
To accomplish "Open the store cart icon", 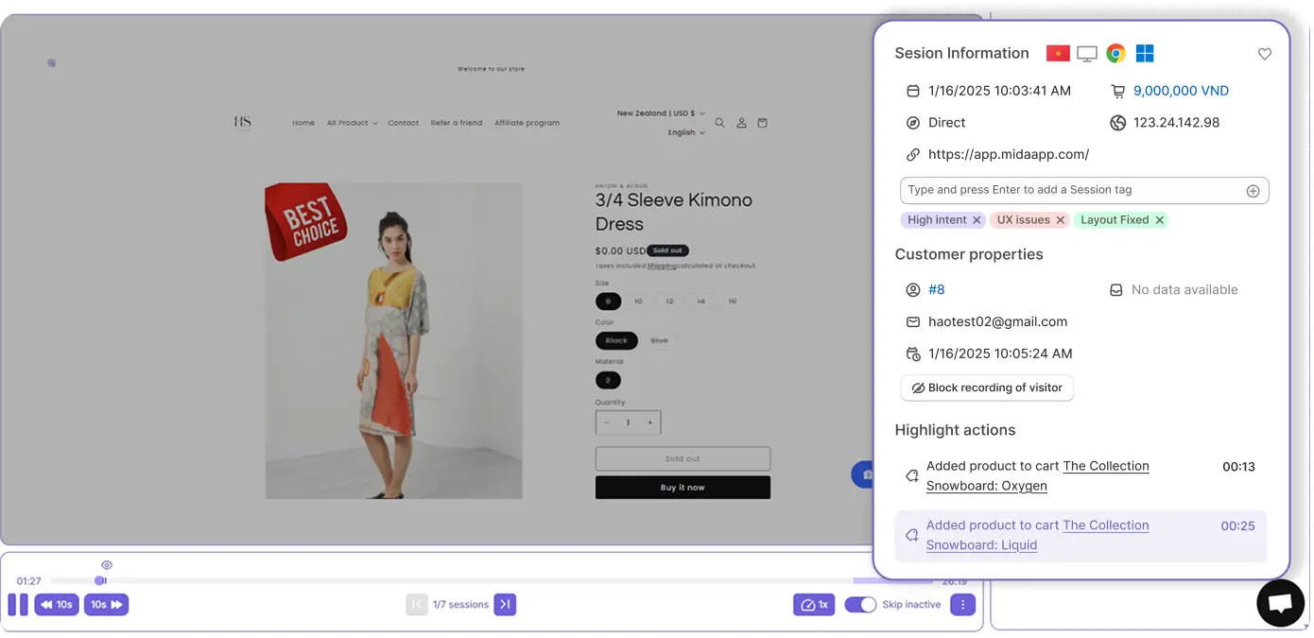I will pos(762,123).
